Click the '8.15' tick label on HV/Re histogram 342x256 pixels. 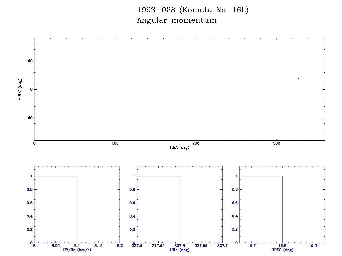(98, 246)
